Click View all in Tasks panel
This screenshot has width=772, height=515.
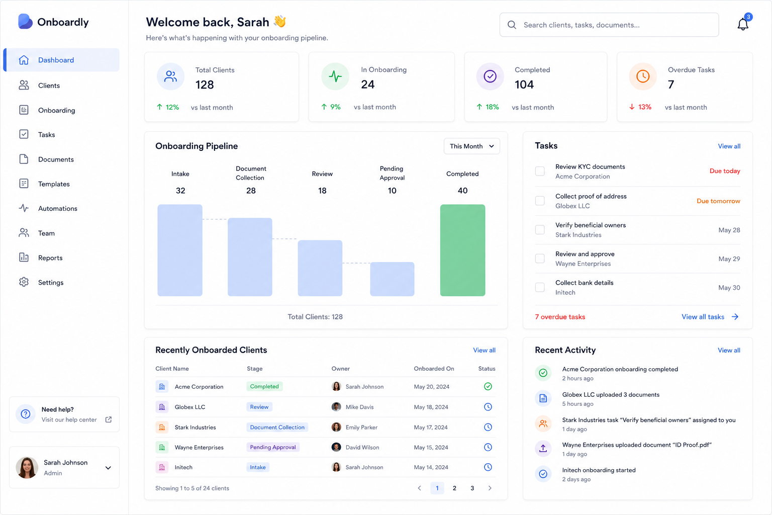tap(729, 146)
